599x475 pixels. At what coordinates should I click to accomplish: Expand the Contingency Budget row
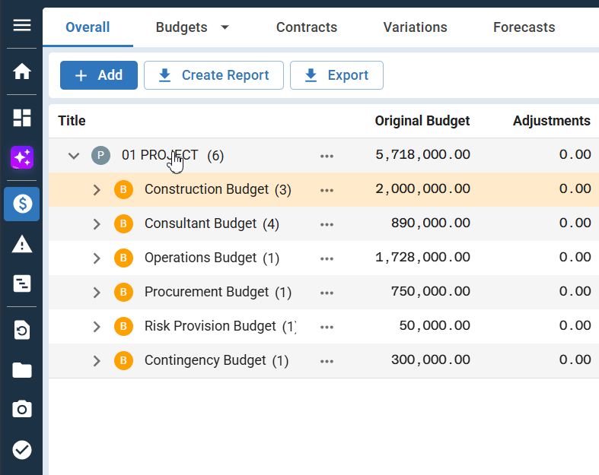click(x=97, y=361)
